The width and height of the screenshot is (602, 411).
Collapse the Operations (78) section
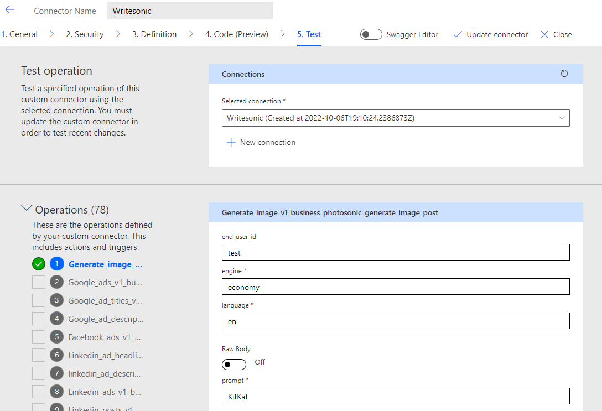[26, 209]
